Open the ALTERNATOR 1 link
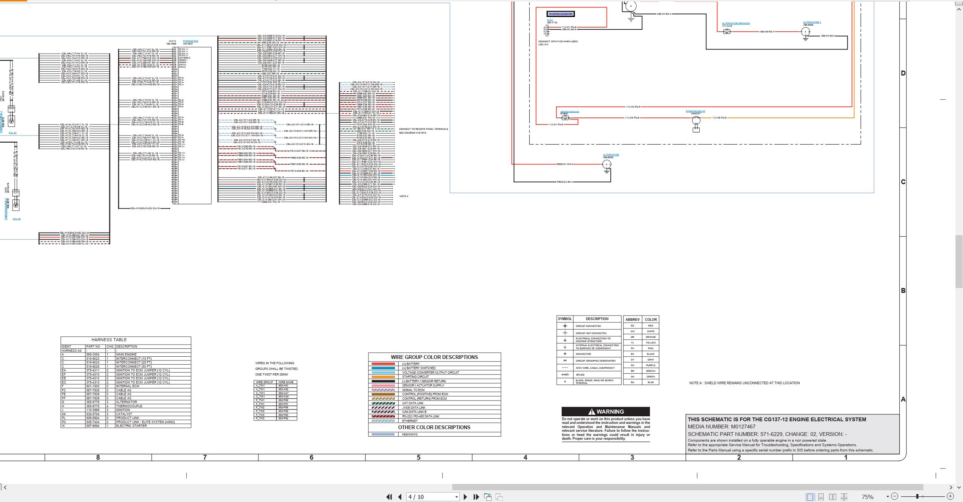963x502 pixels. click(x=812, y=22)
